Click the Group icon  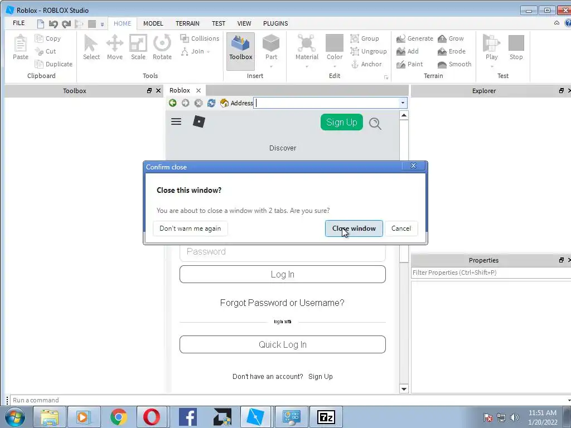355,38
